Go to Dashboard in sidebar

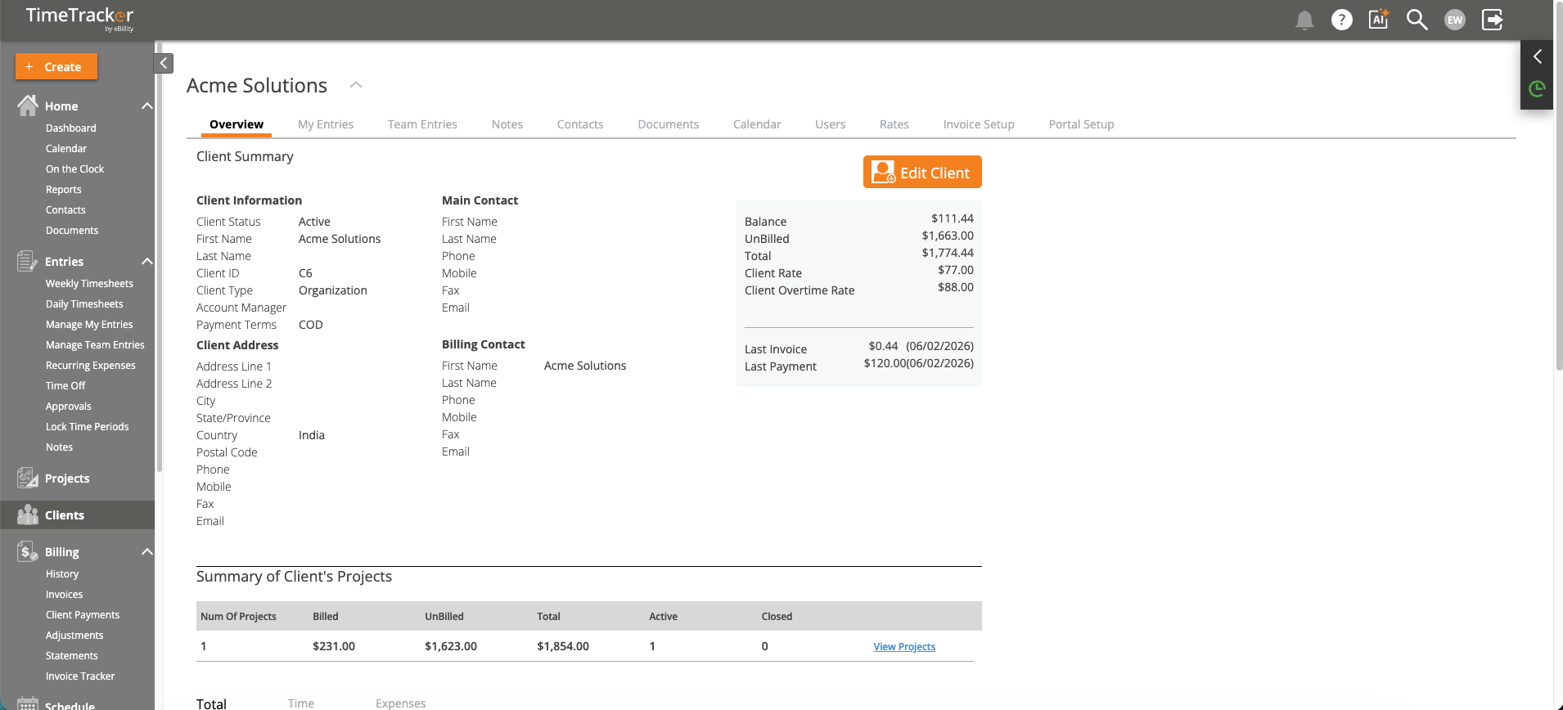(71, 128)
